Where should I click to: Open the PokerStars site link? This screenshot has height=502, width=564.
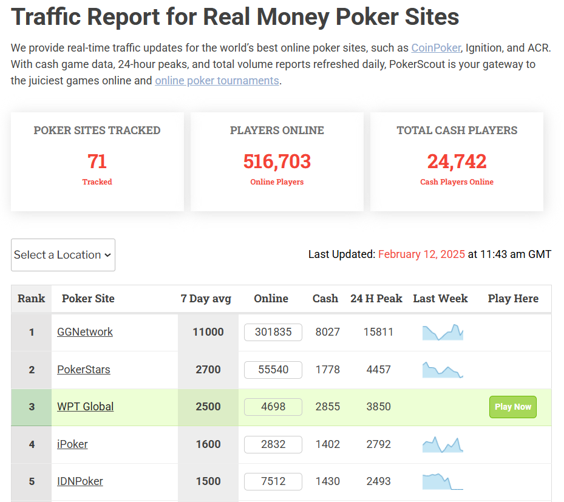pos(84,370)
